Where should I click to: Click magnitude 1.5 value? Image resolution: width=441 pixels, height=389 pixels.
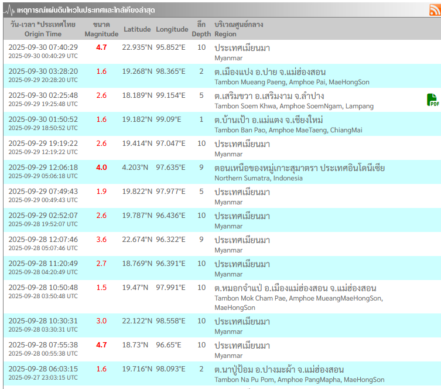pos(101,288)
